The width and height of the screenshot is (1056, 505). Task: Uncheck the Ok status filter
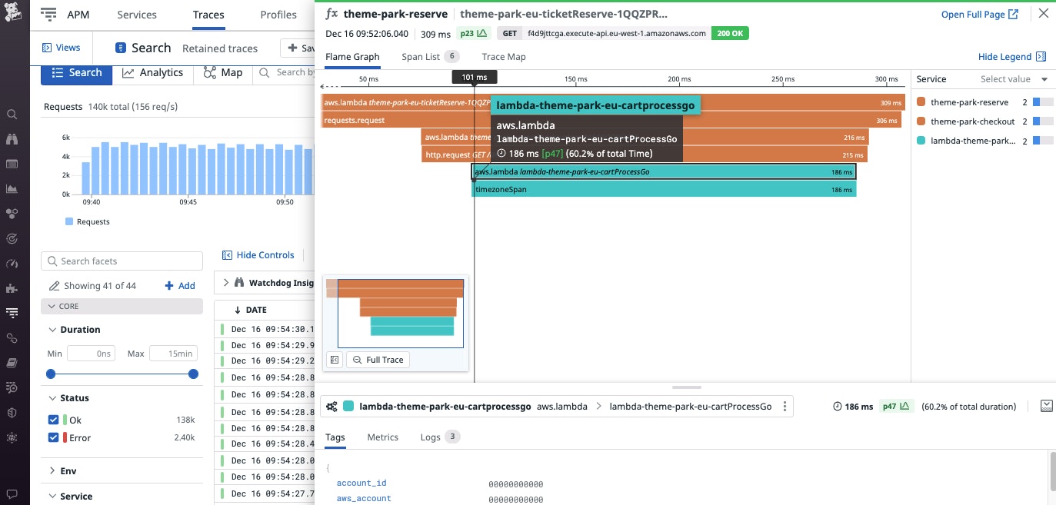53,419
